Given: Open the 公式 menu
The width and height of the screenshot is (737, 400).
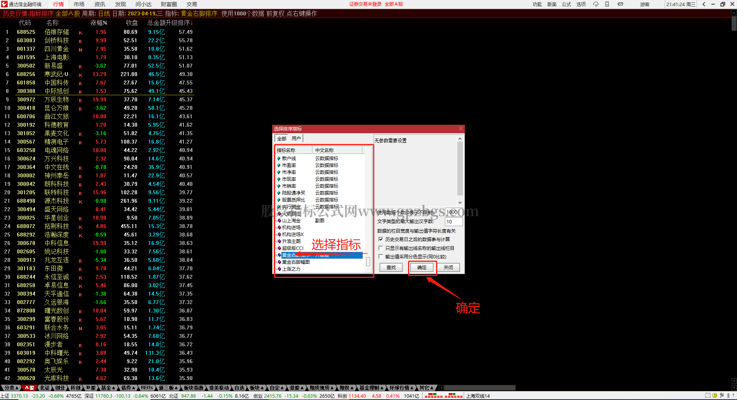Looking at the screenshot, I should tap(567, 4).
